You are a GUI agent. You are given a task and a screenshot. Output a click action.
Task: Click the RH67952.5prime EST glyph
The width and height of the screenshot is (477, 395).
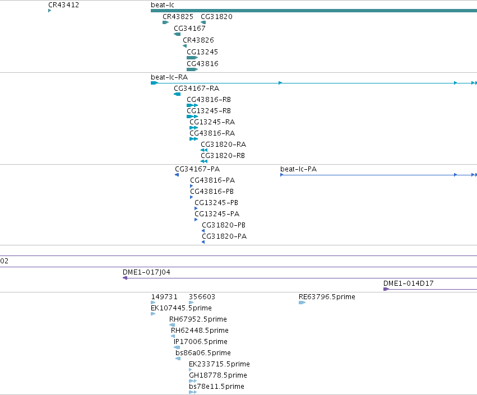(x=172, y=325)
